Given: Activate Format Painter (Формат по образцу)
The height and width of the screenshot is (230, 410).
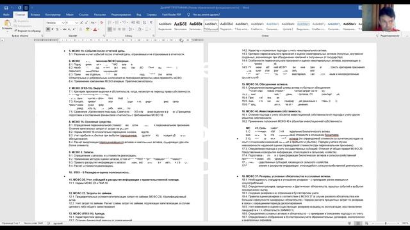Looking at the screenshot, I should [28, 31].
